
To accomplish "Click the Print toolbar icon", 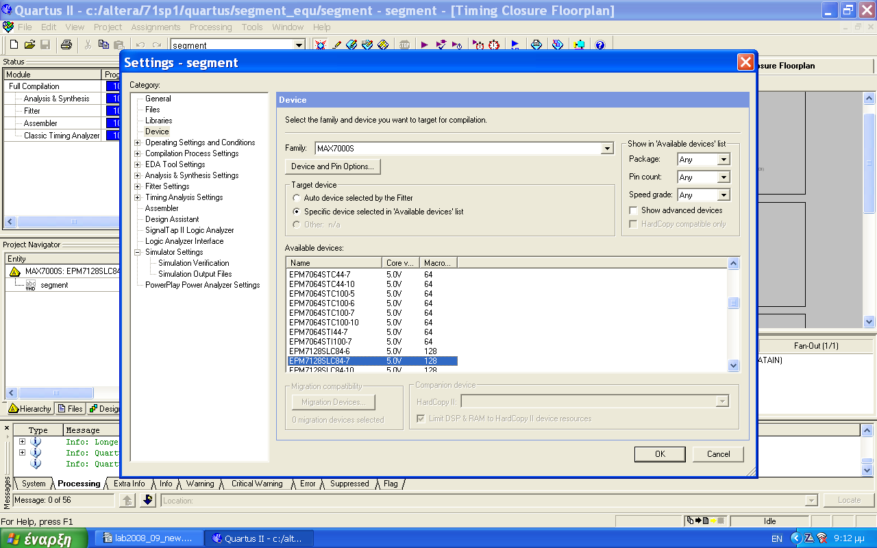I will [66, 45].
